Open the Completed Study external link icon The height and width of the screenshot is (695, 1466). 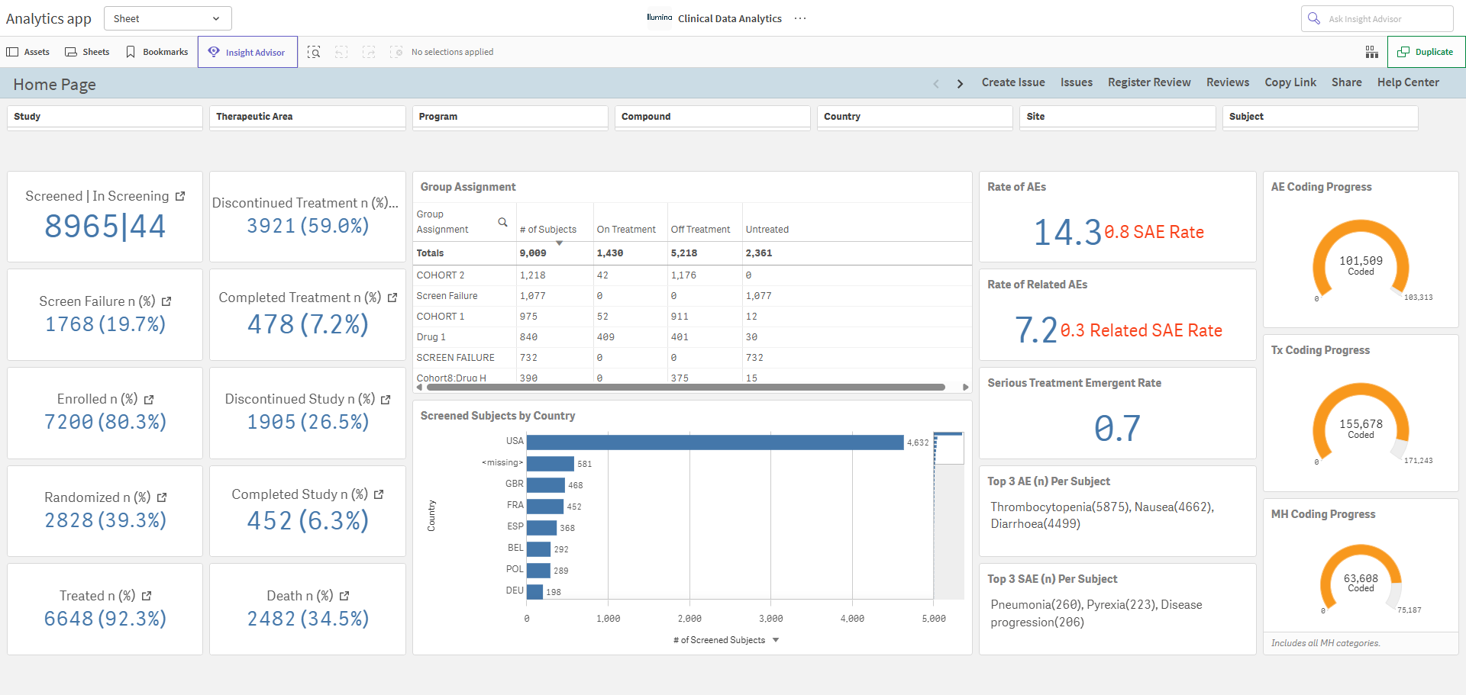[x=379, y=494]
